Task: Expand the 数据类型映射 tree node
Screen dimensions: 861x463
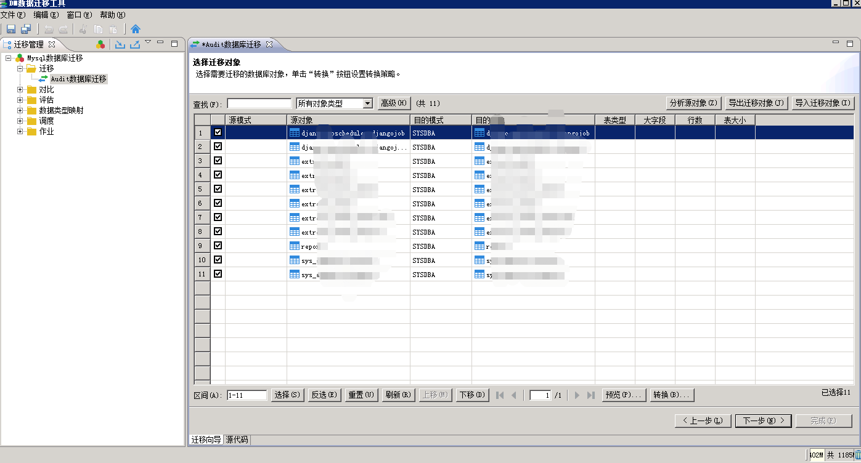Action: click(x=20, y=111)
